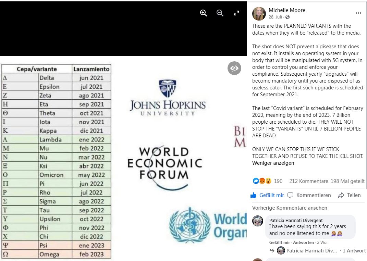Click Michelle Moore's profile picture
Viewport: 367px width, 261px height.
[259, 14]
